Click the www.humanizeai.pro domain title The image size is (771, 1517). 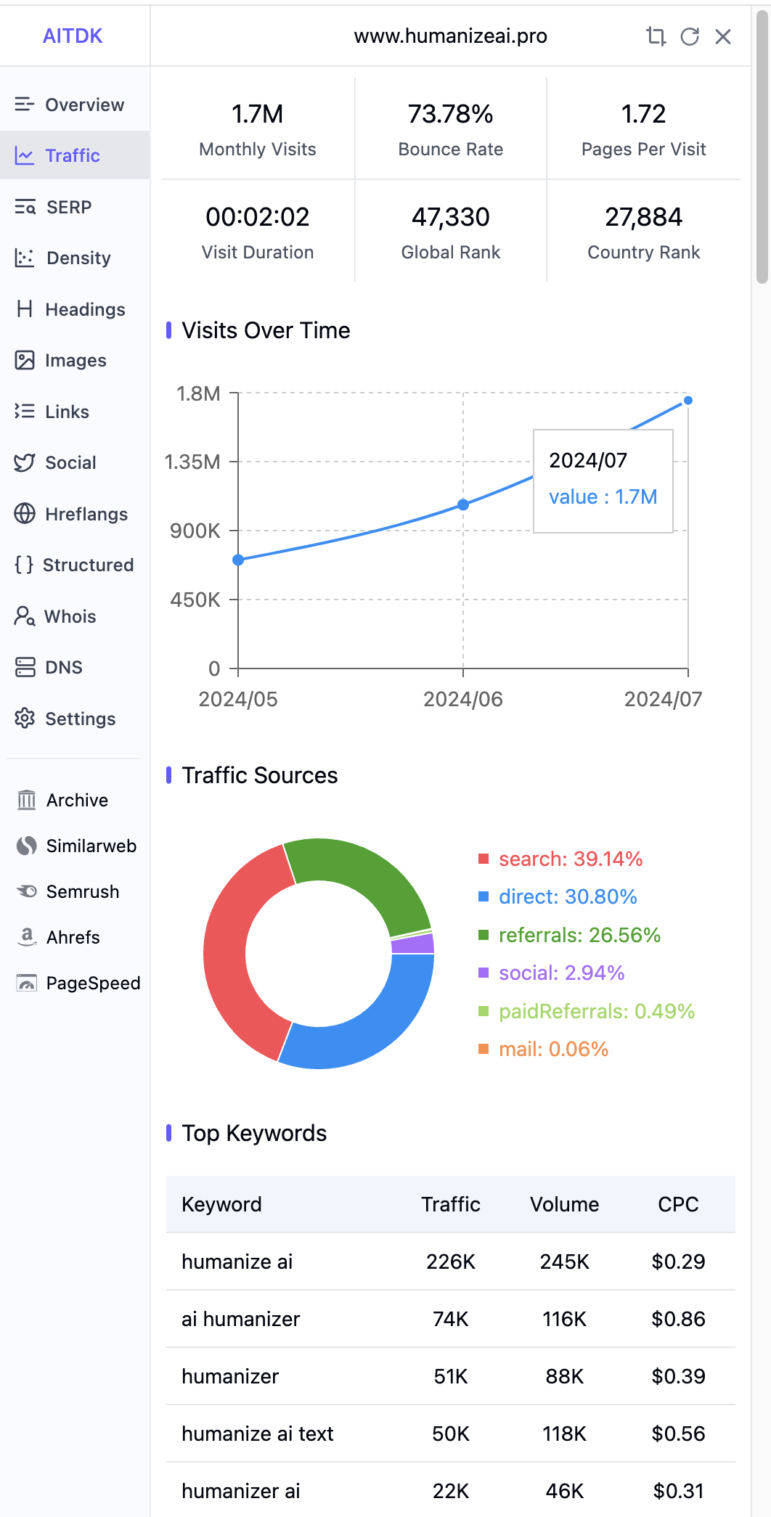pyautogui.click(x=451, y=36)
